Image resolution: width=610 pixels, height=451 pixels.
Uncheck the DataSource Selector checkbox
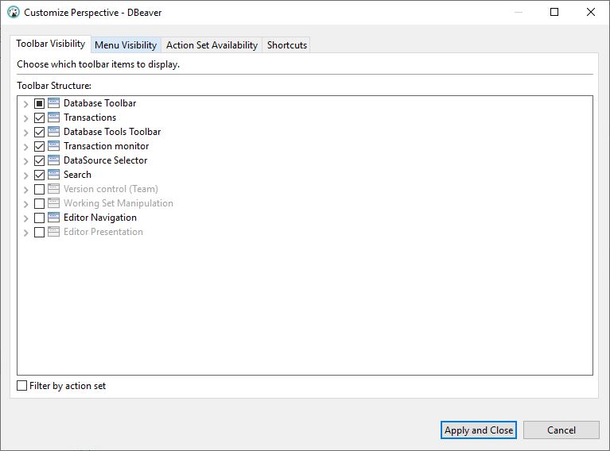(39, 160)
